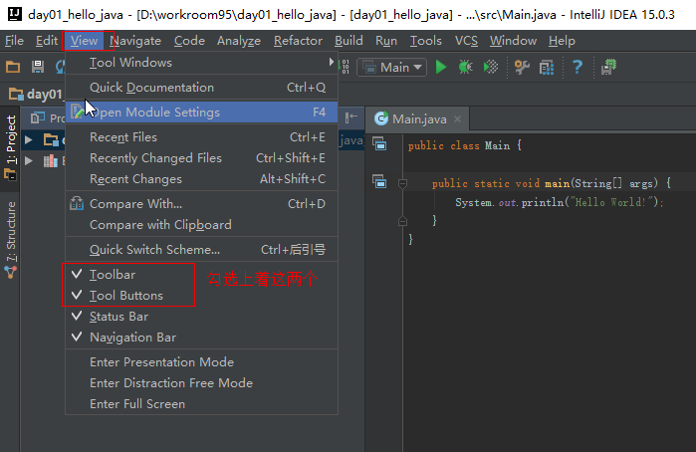Viewport: 696px width, 452px height.
Task: Expand the Tool Windows submenu
Action: tap(201, 63)
